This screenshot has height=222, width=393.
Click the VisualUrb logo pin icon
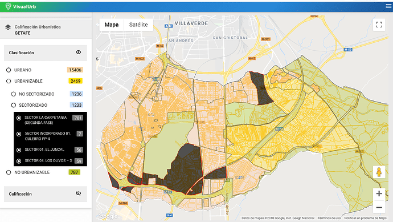tap(9, 6)
